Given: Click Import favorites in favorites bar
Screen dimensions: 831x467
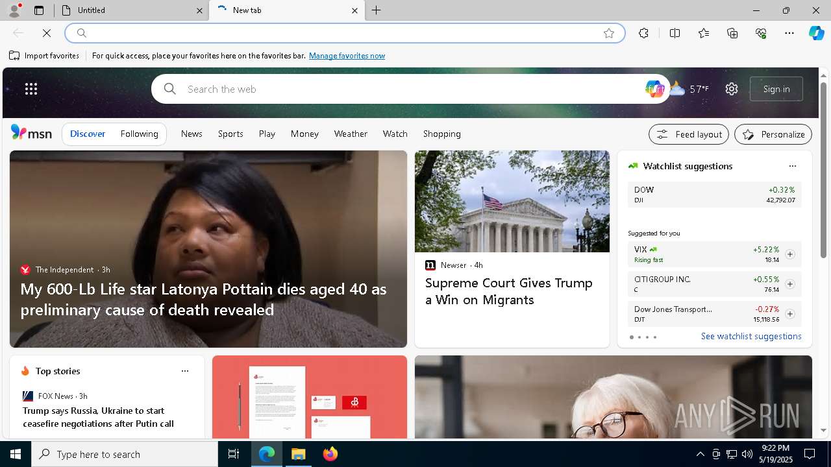Looking at the screenshot, I should (44, 56).
